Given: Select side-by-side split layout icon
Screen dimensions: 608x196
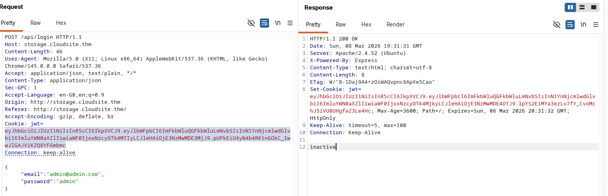Looking at the screenshot, I should tap(570, 7).
